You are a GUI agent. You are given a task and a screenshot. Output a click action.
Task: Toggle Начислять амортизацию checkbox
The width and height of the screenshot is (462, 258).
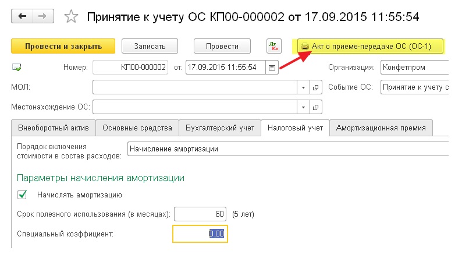coord(22,195)
